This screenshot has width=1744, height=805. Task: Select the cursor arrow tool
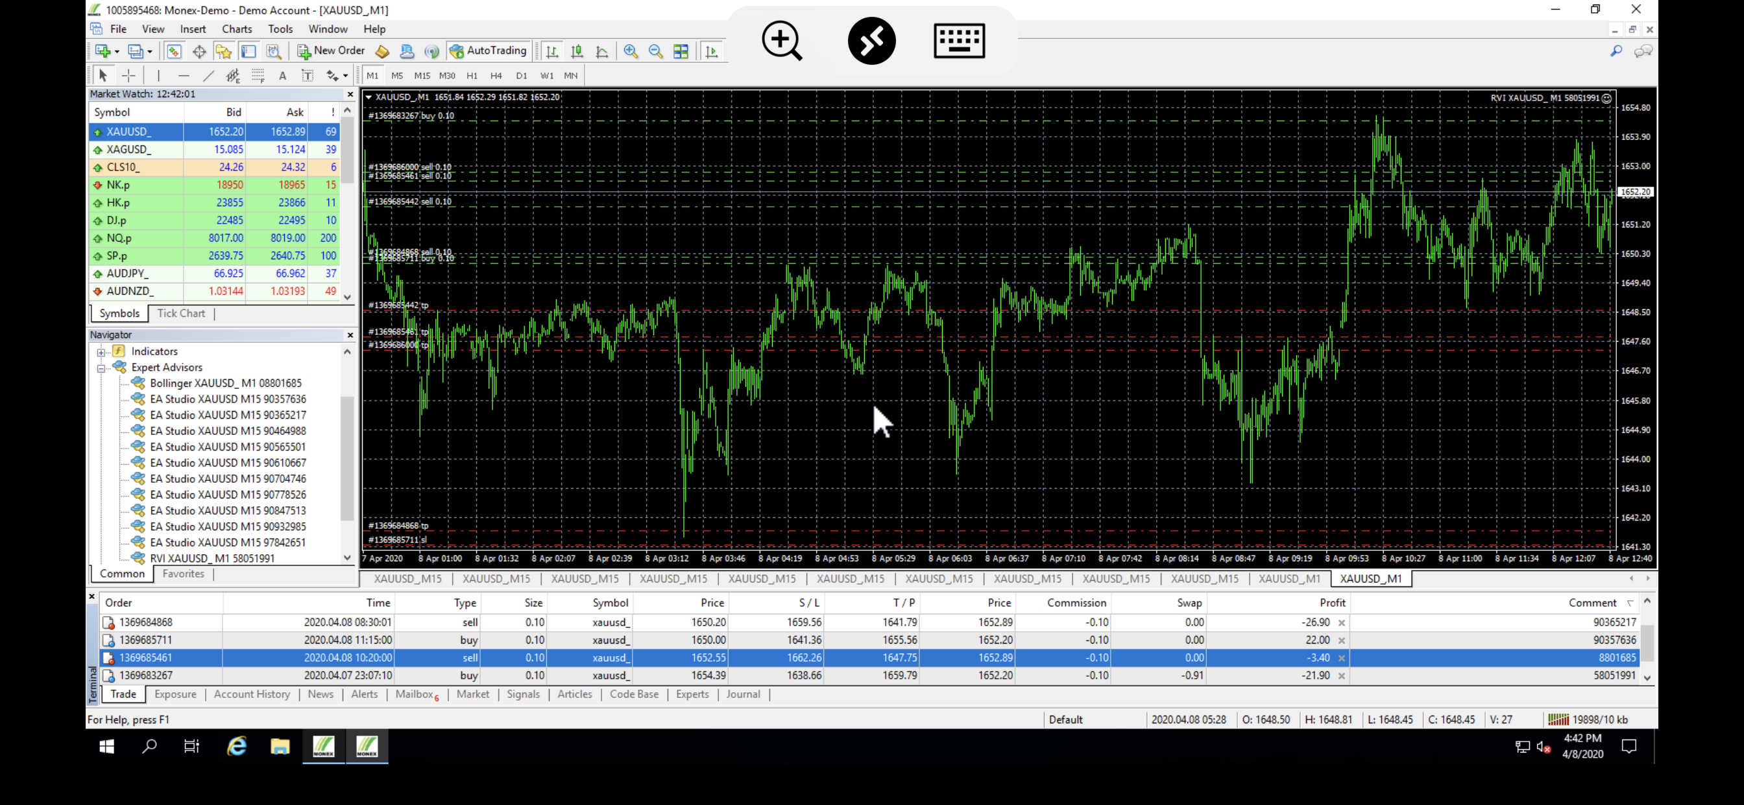tap(103, 75)
